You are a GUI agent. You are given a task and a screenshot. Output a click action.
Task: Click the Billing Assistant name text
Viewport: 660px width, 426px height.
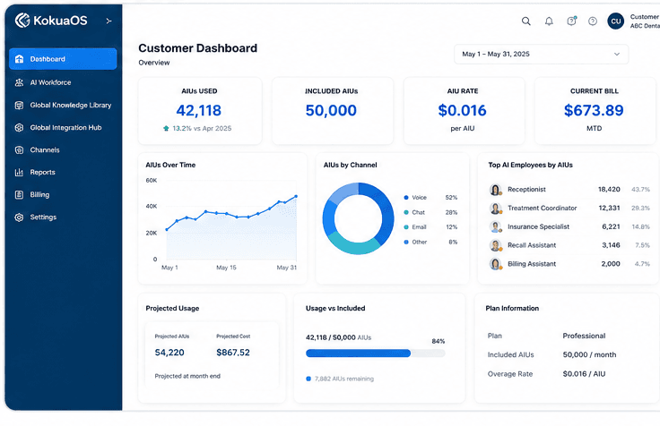[x=532, y=264]
